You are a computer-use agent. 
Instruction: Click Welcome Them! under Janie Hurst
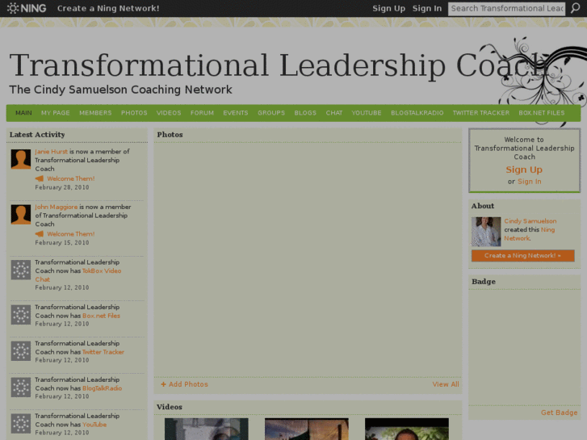[71, 178]
